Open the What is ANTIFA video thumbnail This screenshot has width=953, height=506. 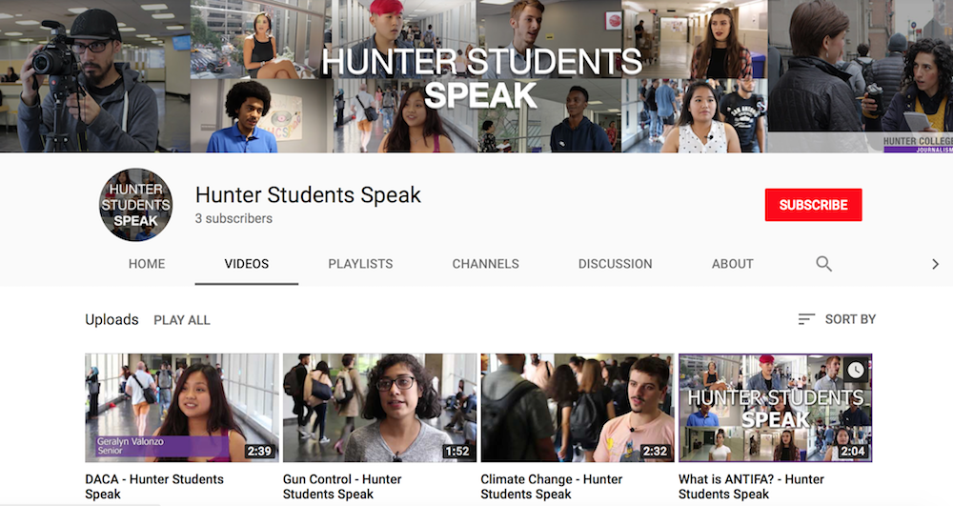tap(776, 408)
